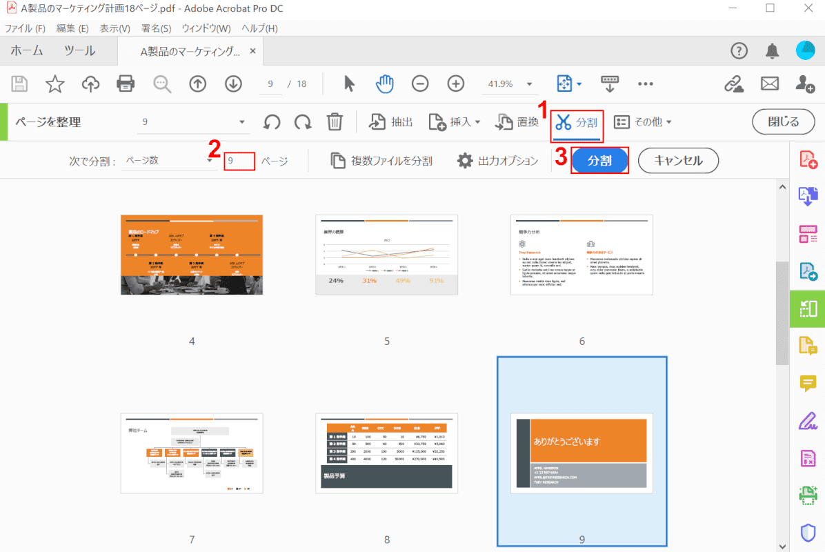825x552 pixels.
Task: Open the zoom percentage 41.9% dropdown
Action: [510, 83]
